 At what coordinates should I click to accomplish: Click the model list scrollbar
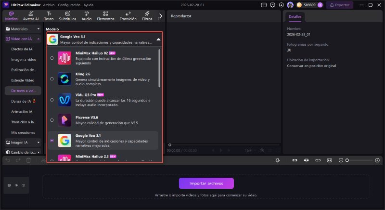pyautogui.click(x=159, y=68)
